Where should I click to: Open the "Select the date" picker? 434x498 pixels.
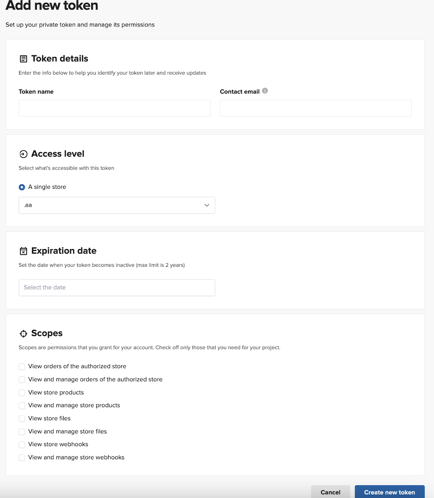117,288
